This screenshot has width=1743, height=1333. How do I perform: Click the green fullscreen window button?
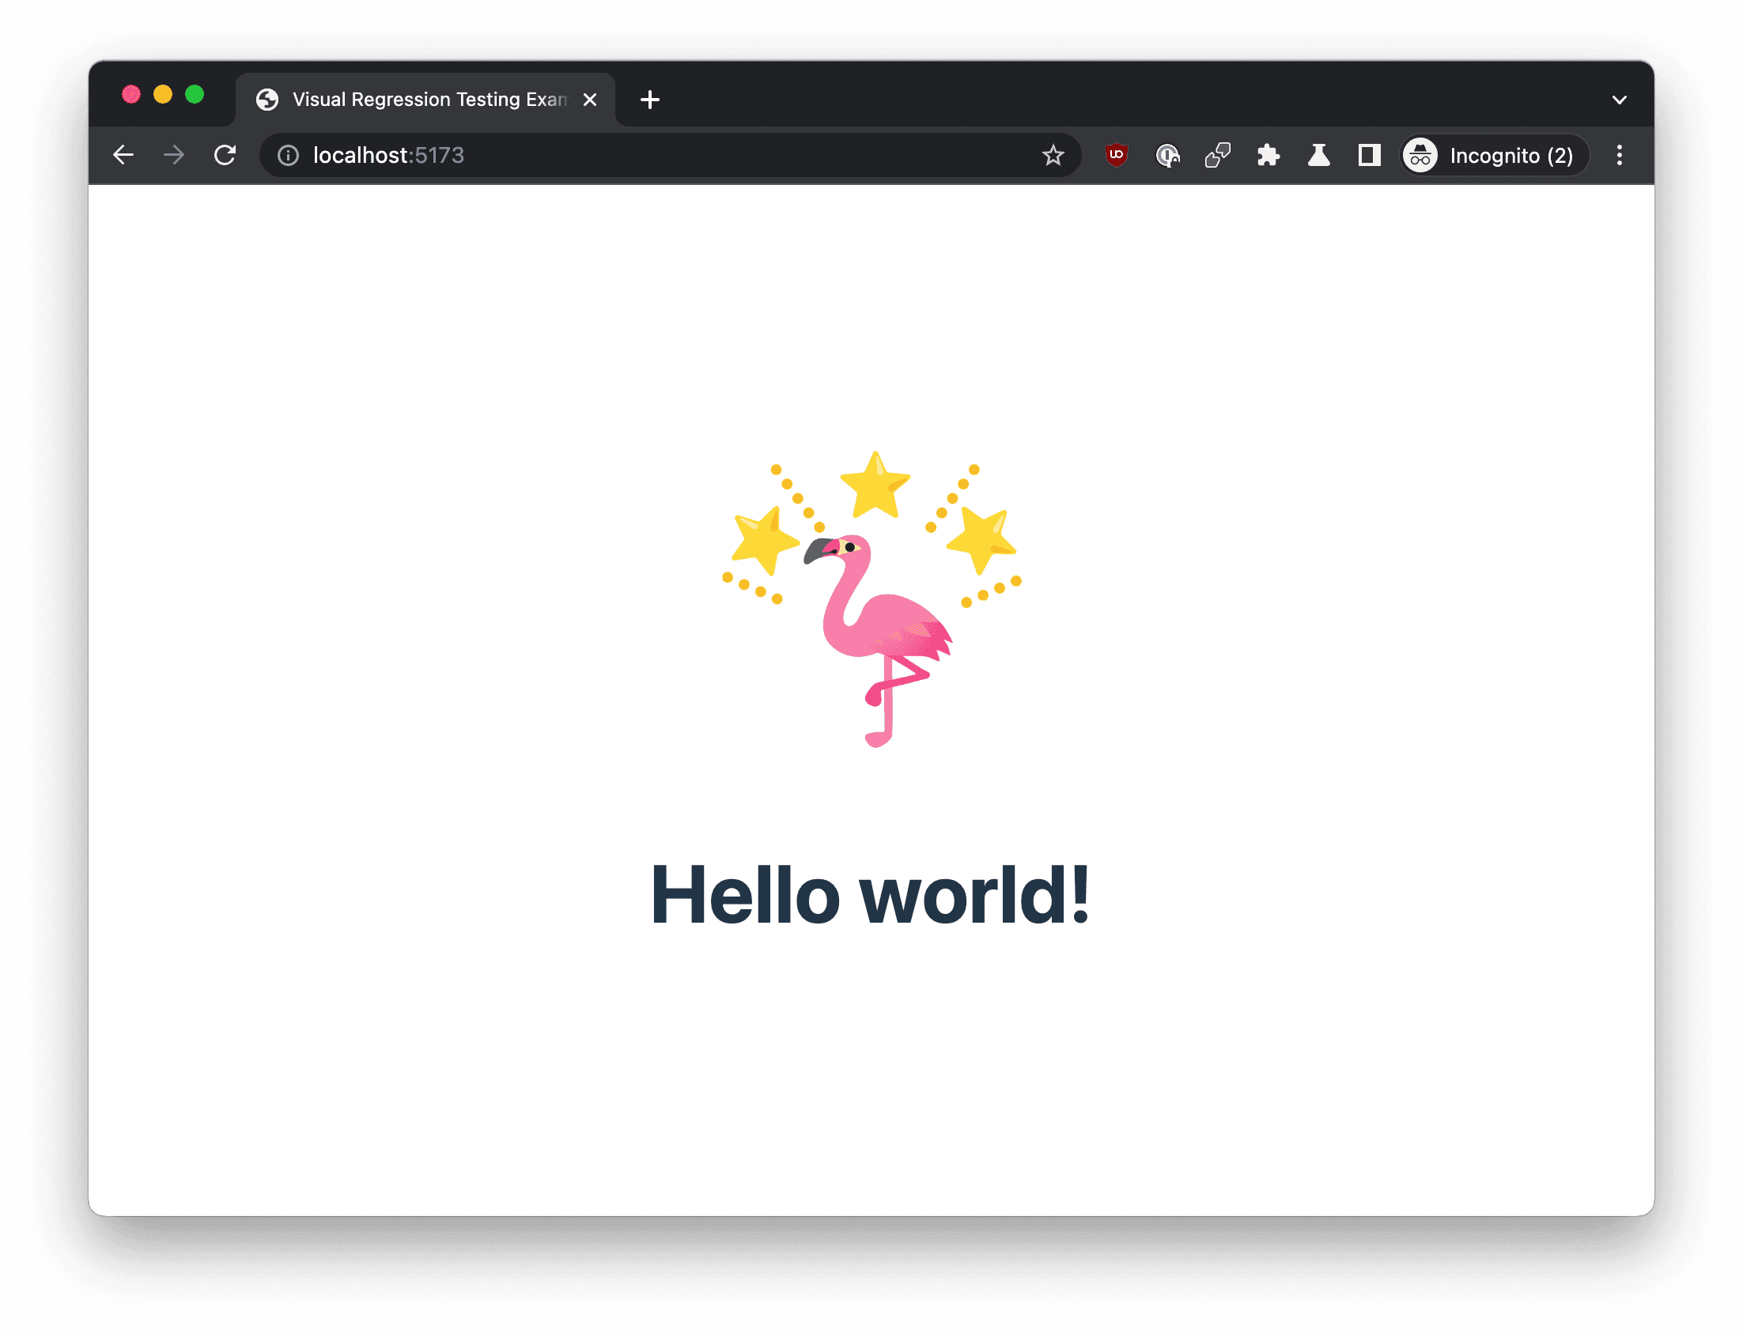(195, 94)
